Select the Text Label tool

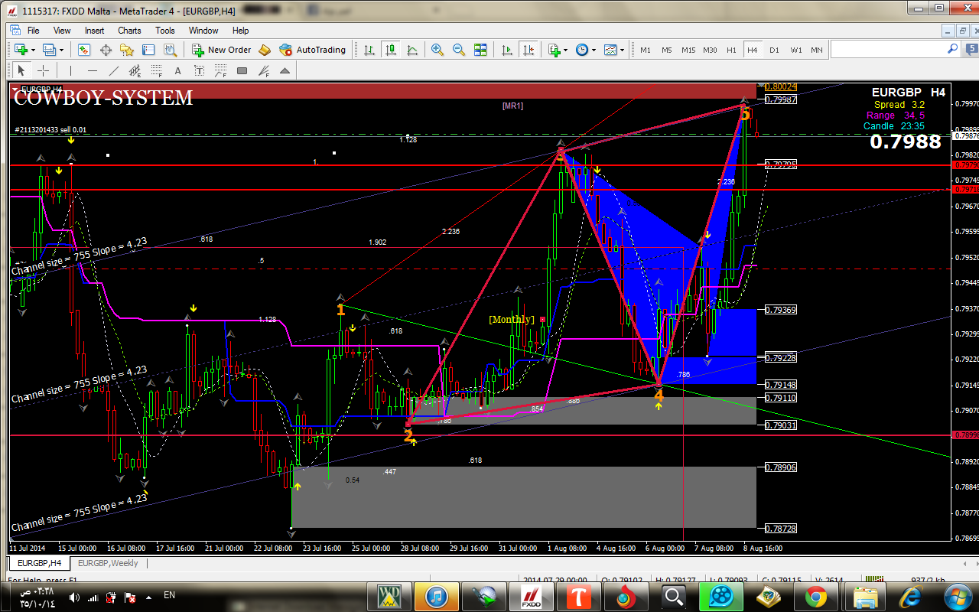200,70
